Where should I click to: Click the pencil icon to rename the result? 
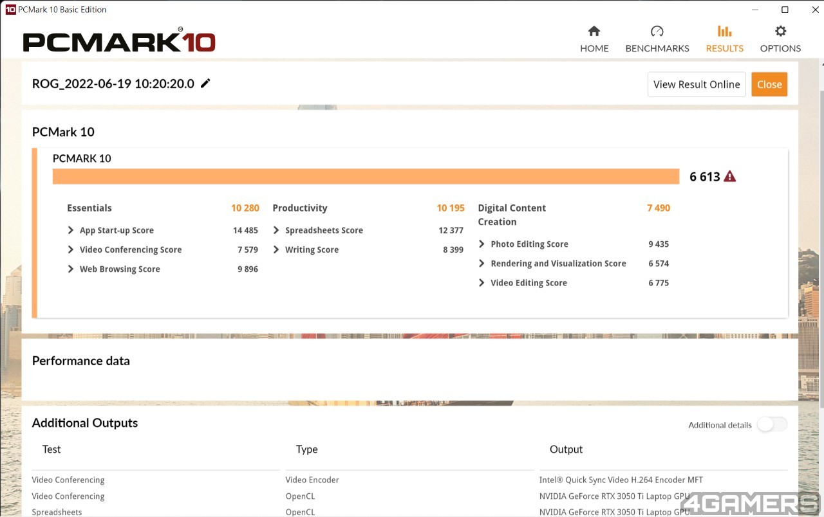205,83
